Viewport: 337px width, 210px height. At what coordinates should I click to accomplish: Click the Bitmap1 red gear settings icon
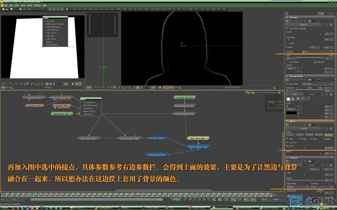[x=327, y=25]
